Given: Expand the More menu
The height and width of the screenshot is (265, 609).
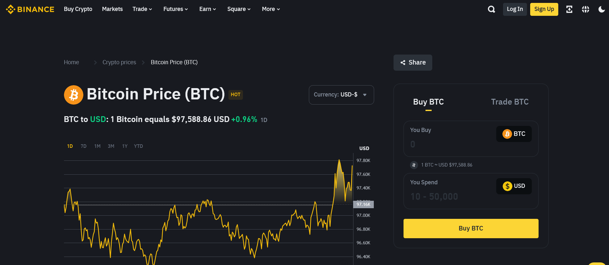Looking at the screenshot, I should pyautogui.click(x=271, y=9).
